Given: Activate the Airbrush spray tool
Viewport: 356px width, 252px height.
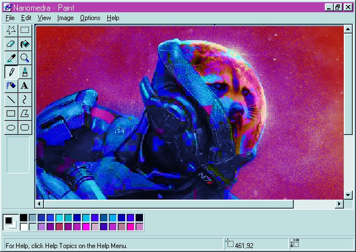Looking at the screenshot, I should (x=11, y=86).
